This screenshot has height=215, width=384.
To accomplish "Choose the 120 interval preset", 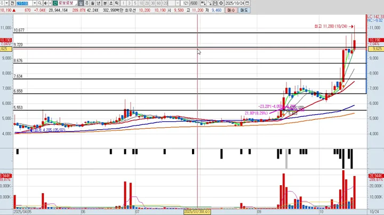I will click(165, 3).
